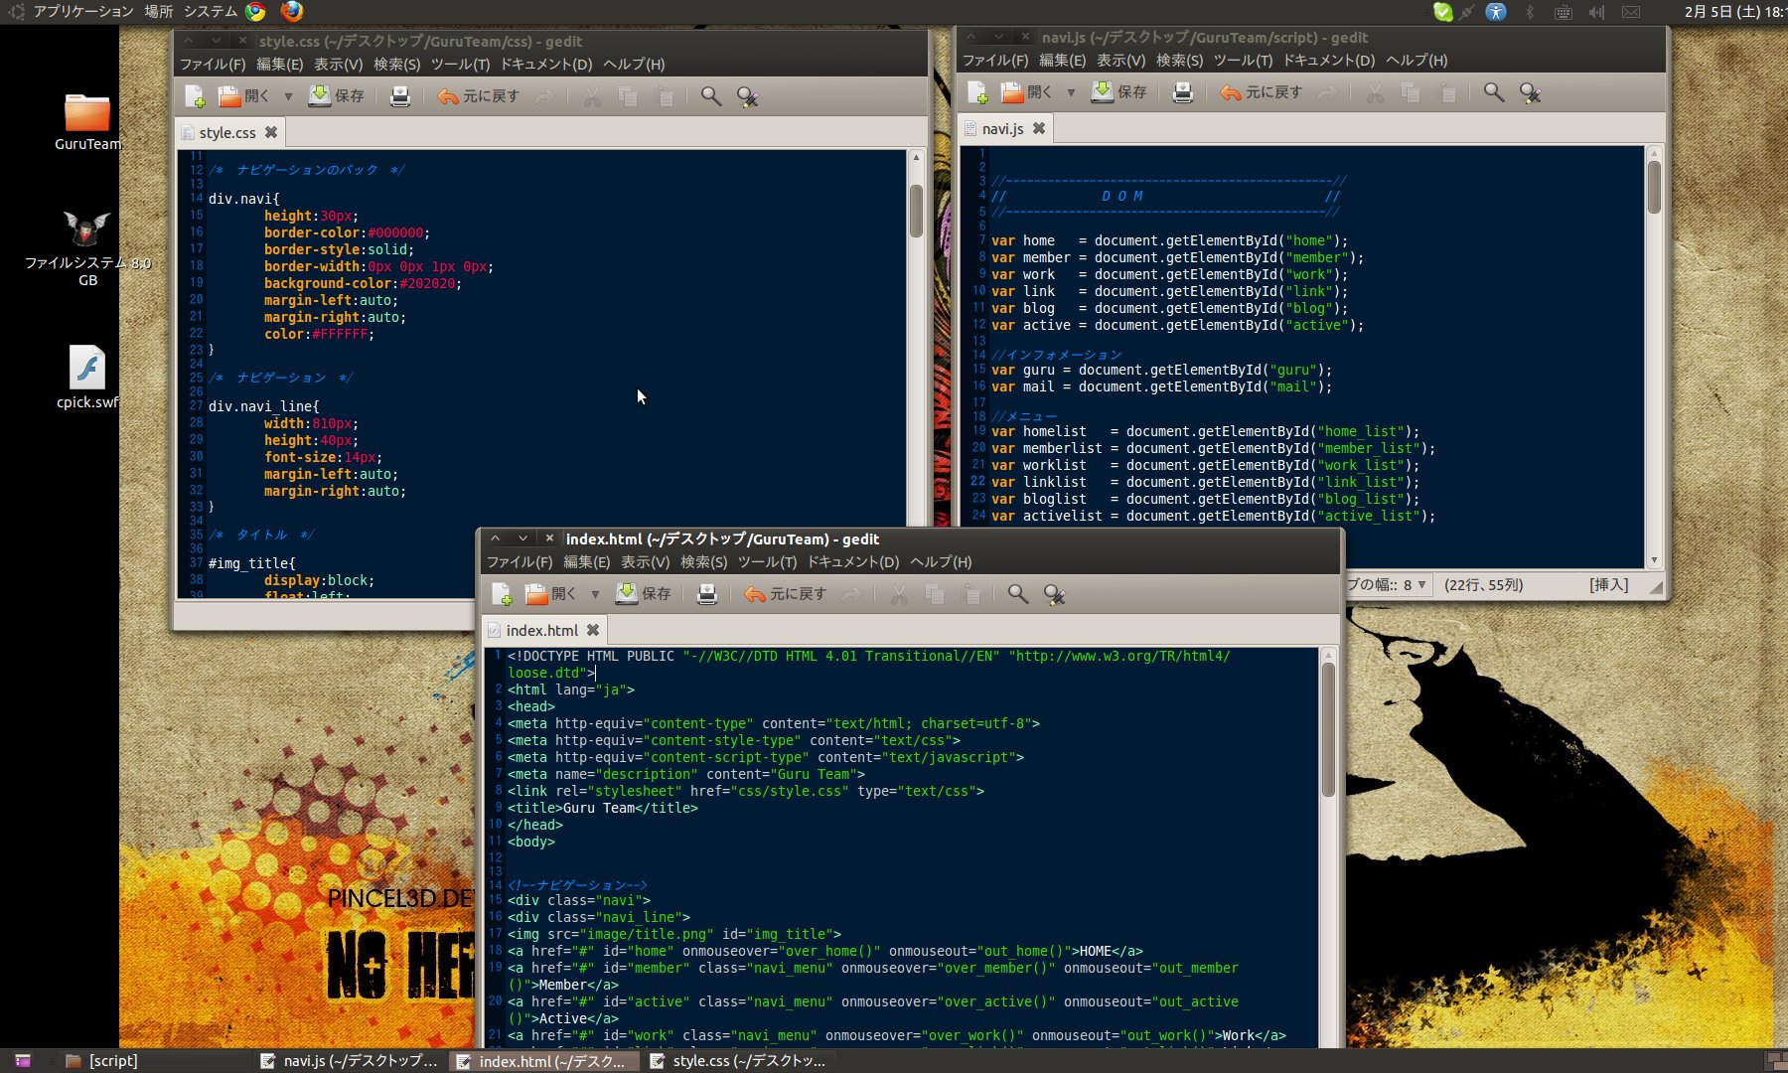Click New document icon in style.css window
This screenshot has width=1788, height=1073.
pos(195,96)
